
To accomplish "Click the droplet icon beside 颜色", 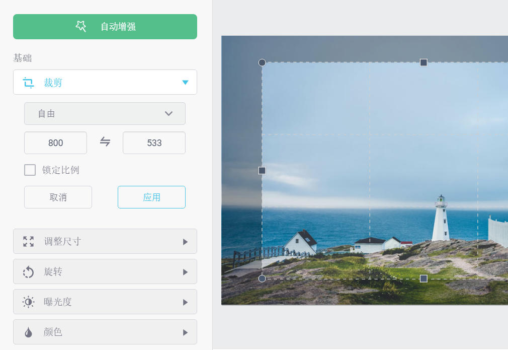I will pyautogui.click(x=29, y=332).
